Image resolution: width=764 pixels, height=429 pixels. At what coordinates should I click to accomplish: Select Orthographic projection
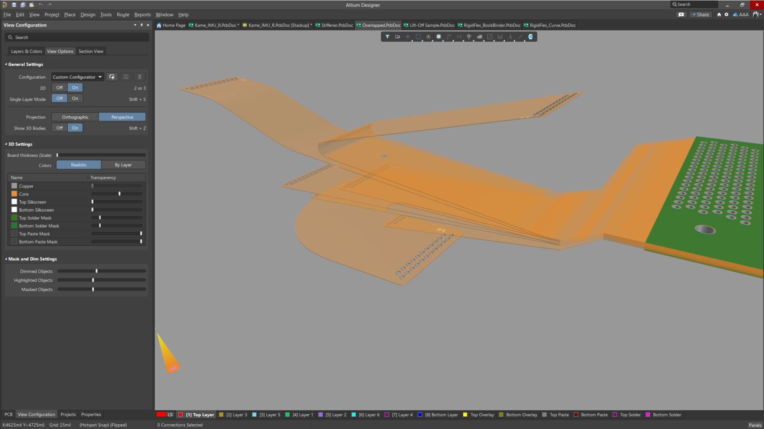(x=75, y=117)
